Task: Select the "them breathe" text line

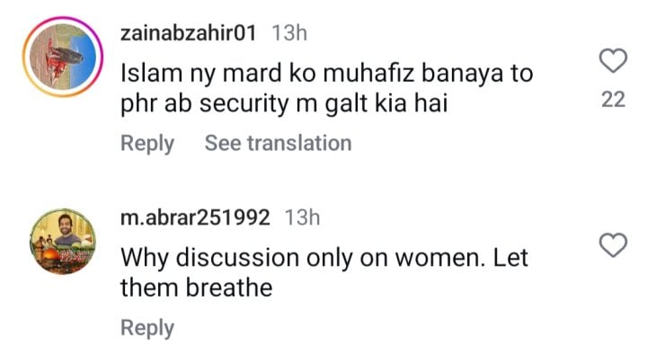Action: (x=196, y=288)
